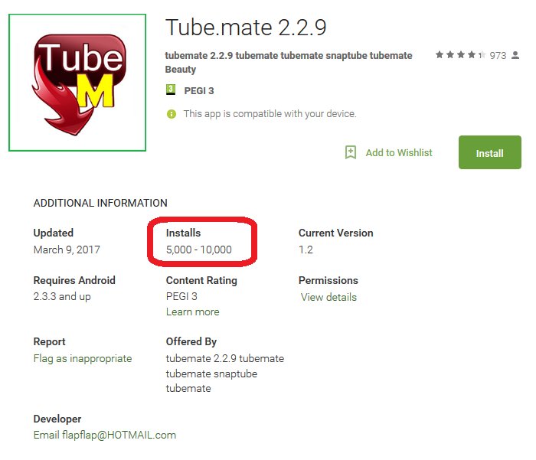The width and height of the screenshot is (536, 460).
Task: Click the PEGI 3 rating badge icon
Action: [171, 90]
